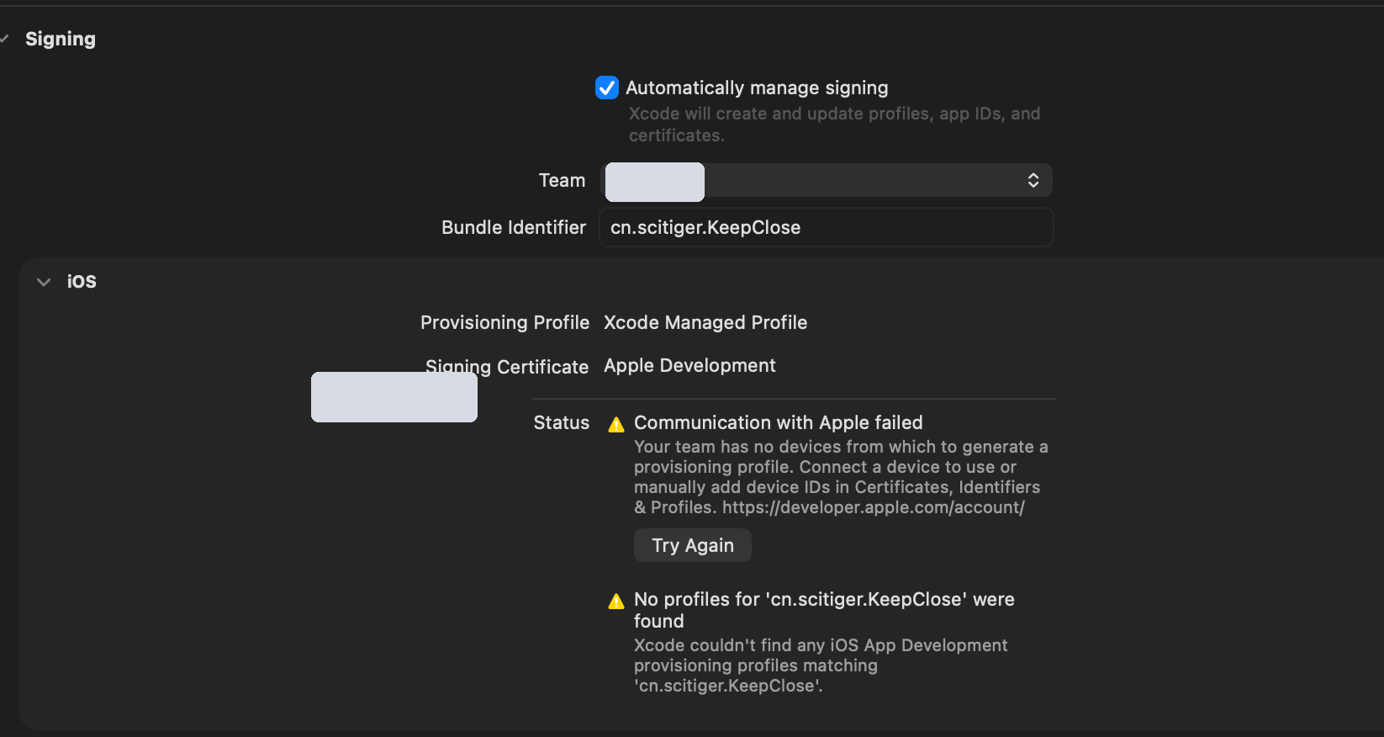Click the Bundle Identifier label
Image resolution: width=1384 pixels, height=737 pixels.
point(514,227)
